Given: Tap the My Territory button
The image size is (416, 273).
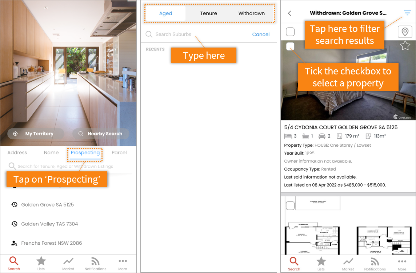Looking at the screenshot, I should (x=36, y=134).
